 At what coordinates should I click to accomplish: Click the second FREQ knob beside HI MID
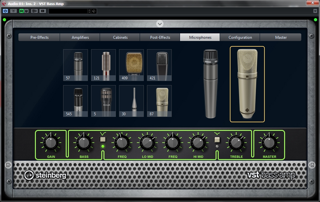173,142
